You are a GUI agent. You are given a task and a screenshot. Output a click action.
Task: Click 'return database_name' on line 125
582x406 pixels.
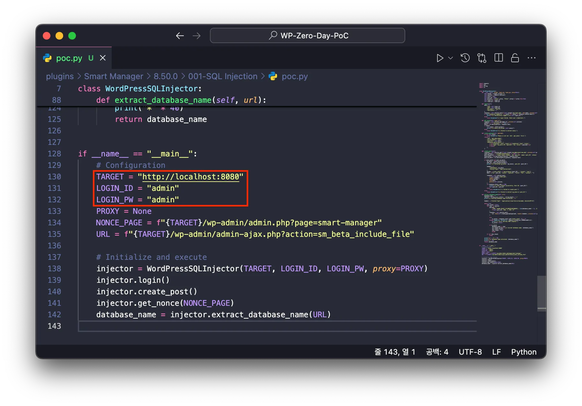(x=161, y=119)
